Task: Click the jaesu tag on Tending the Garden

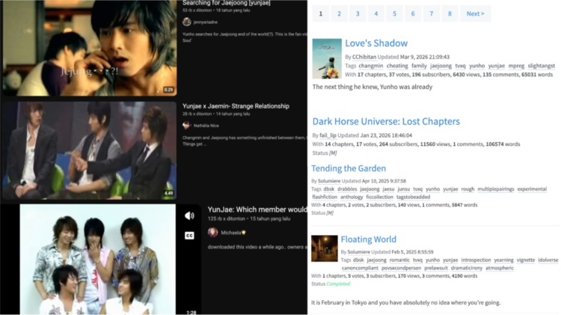Action: coord(388,189)
